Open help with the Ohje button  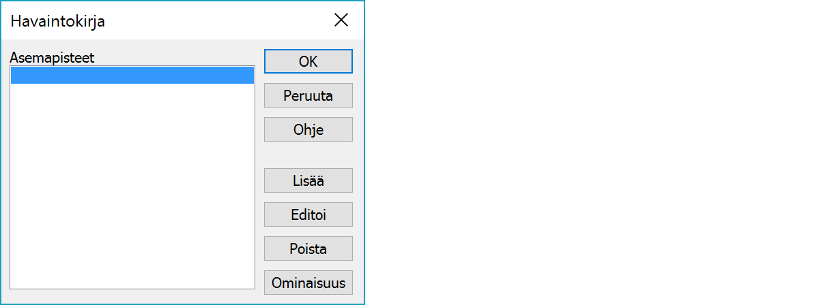(308, 129)
